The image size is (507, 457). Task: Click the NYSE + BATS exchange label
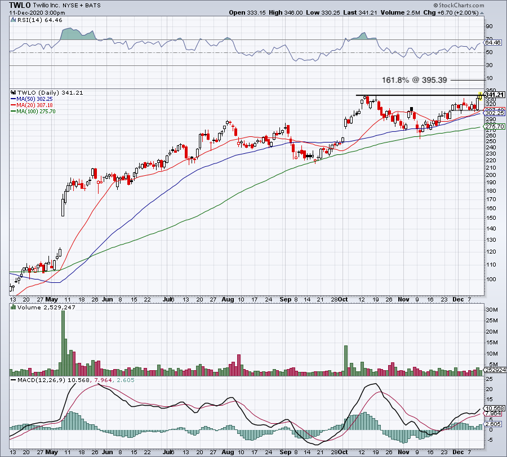click(x=82, y=6)
